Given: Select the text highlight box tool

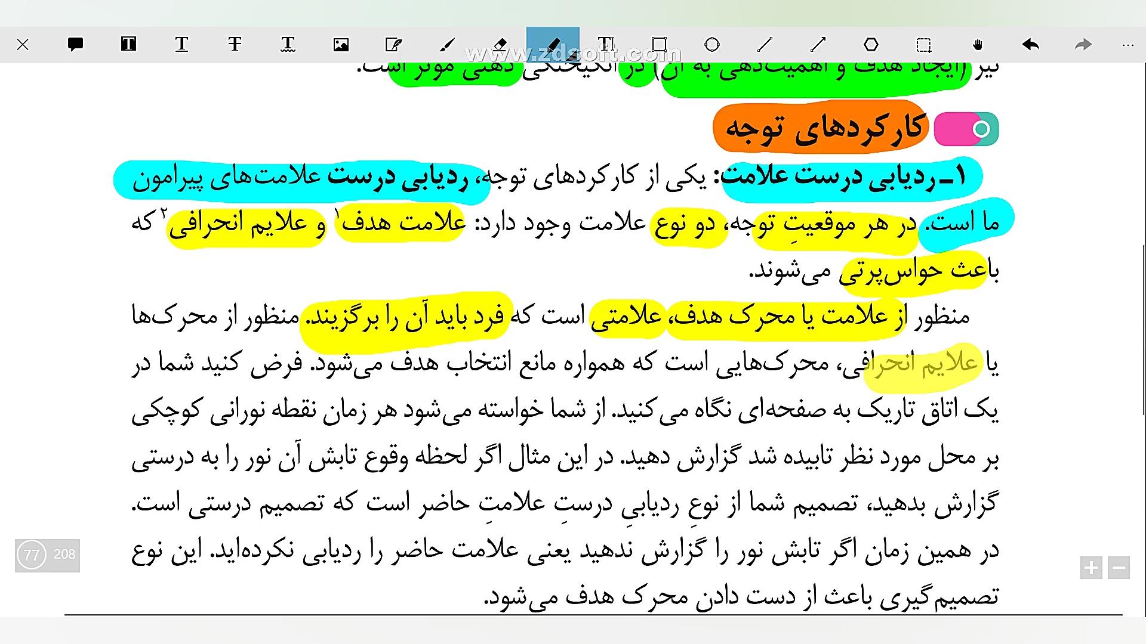Looking at the screenshot, I should [x=128, y=45].
